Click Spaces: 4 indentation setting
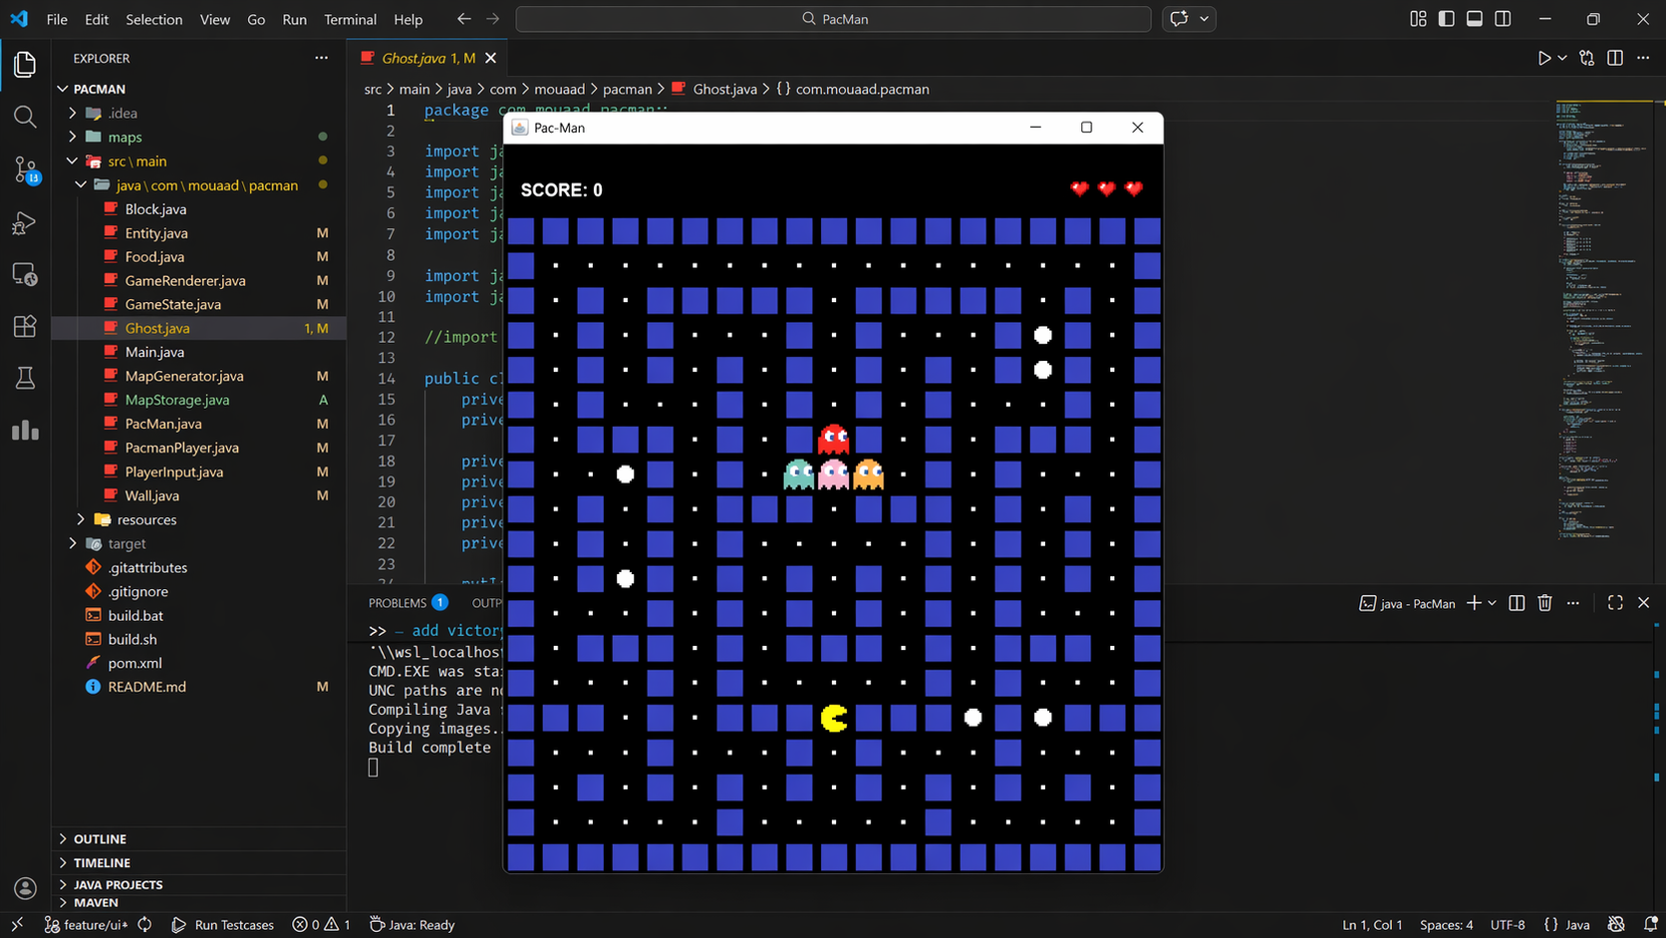This screenshot has height=938, width=1666. coord(1446,925)
